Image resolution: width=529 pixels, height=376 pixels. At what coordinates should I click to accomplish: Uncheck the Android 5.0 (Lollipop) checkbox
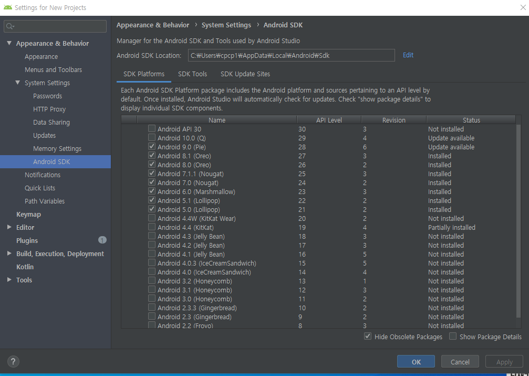point(152,209)
